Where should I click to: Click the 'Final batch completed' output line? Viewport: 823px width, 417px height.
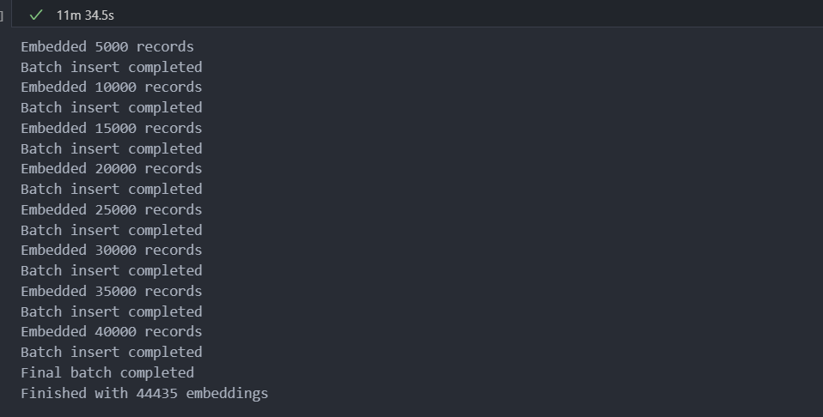[x=107, y=373]
